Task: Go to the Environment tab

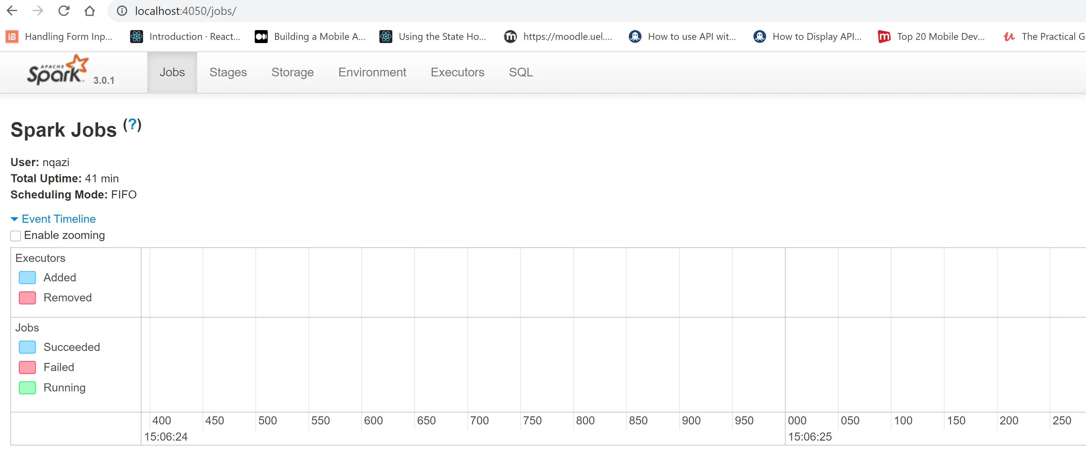Action: [x=372, y=72]
